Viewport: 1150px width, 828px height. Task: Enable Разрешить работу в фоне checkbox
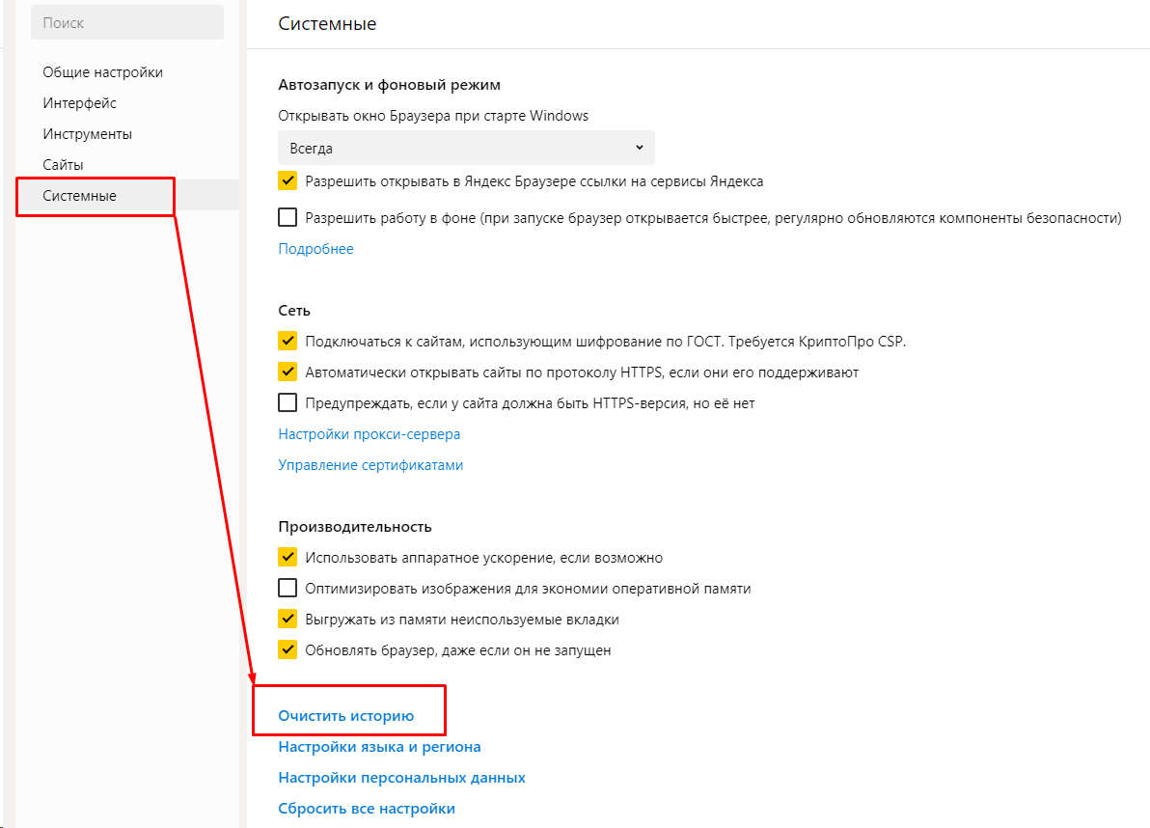point(287,218)
